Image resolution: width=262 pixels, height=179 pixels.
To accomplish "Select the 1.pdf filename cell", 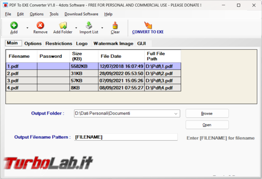I will coord(21,66).
